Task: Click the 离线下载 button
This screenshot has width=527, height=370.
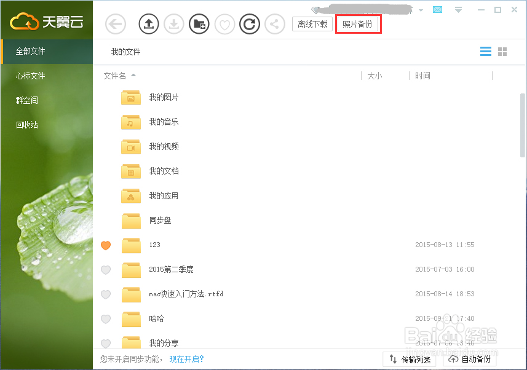Action: [312, 24]
